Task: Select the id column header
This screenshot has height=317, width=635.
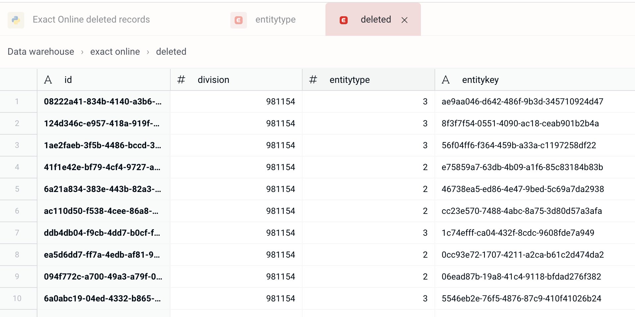Action: click(x=104, y=80)
